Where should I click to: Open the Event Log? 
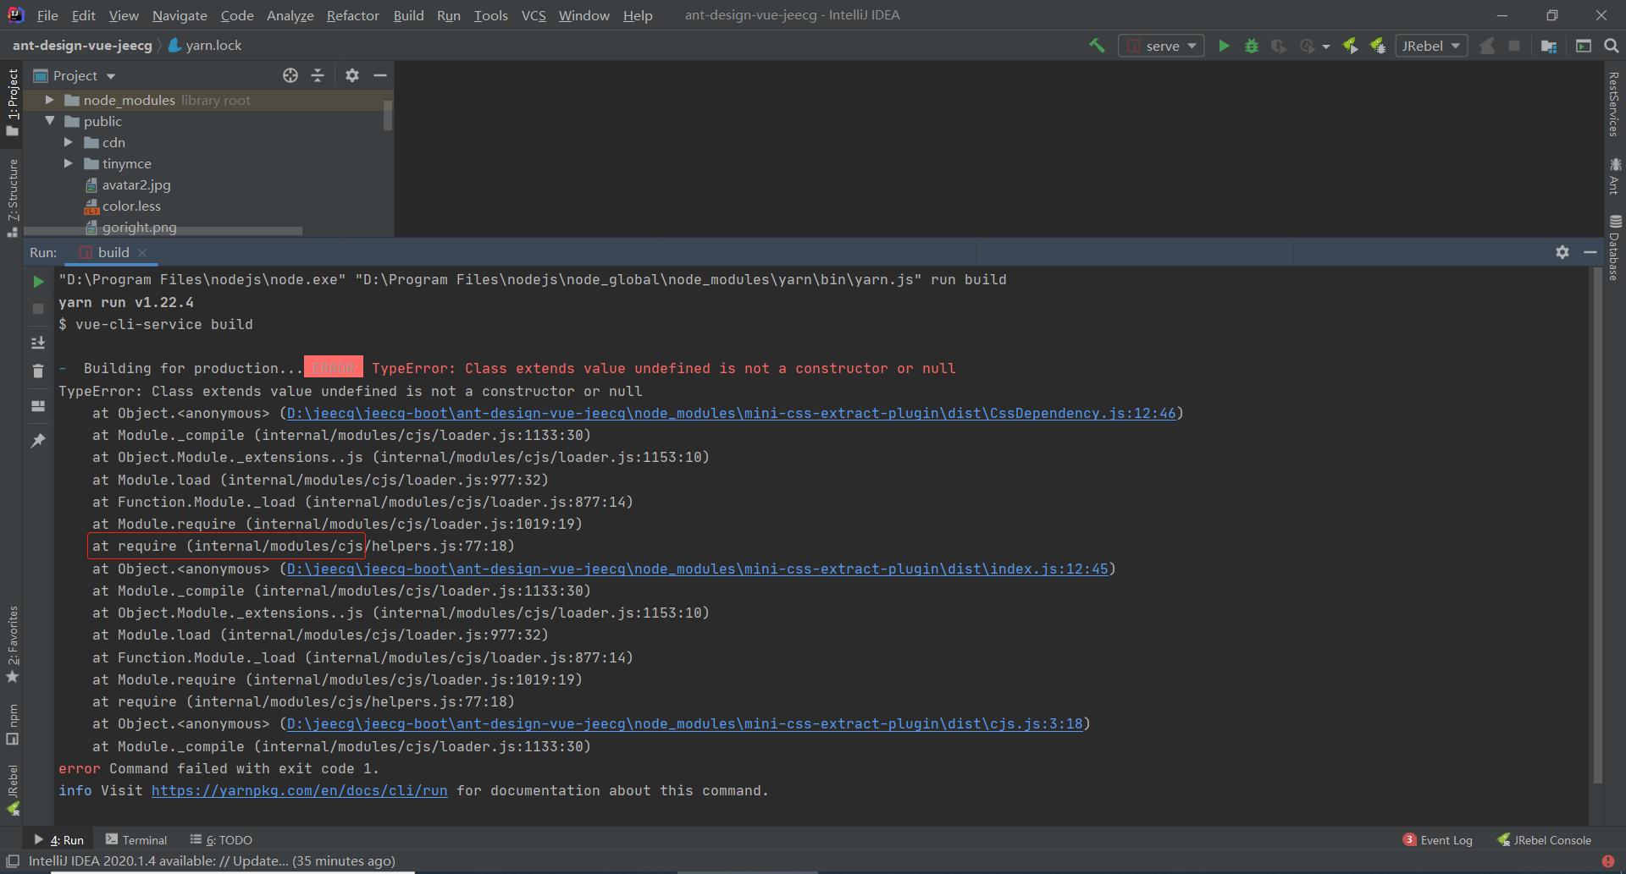click(1438, 839)
